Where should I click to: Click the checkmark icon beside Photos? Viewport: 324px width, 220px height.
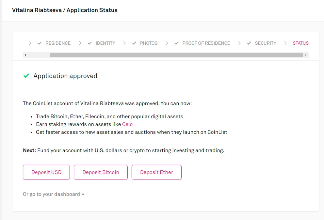(x=134, y=43)
